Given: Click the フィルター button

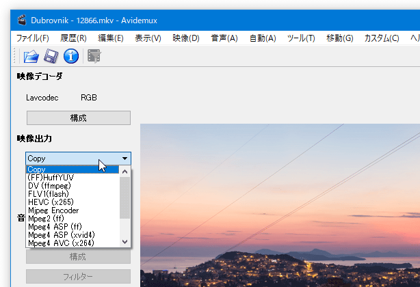Looking at the screenshot, I should tap(78, 276).
